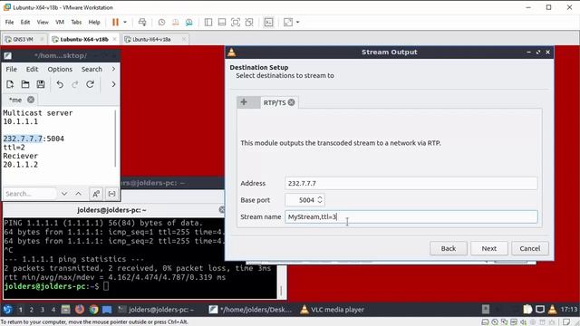Click the new document icon in editor

pos(10,84)
